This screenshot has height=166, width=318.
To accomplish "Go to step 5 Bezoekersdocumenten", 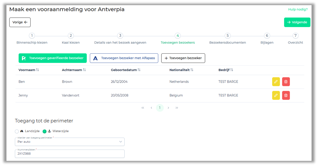I will point(228,36).
